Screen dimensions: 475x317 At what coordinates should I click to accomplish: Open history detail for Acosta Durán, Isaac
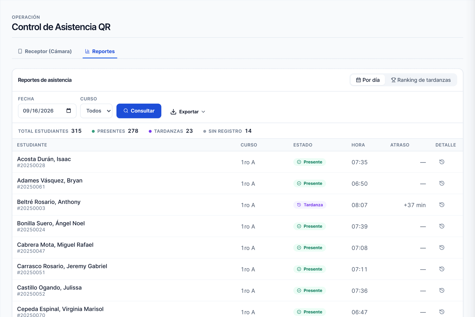pyautogui.click(x=442, y=162)
